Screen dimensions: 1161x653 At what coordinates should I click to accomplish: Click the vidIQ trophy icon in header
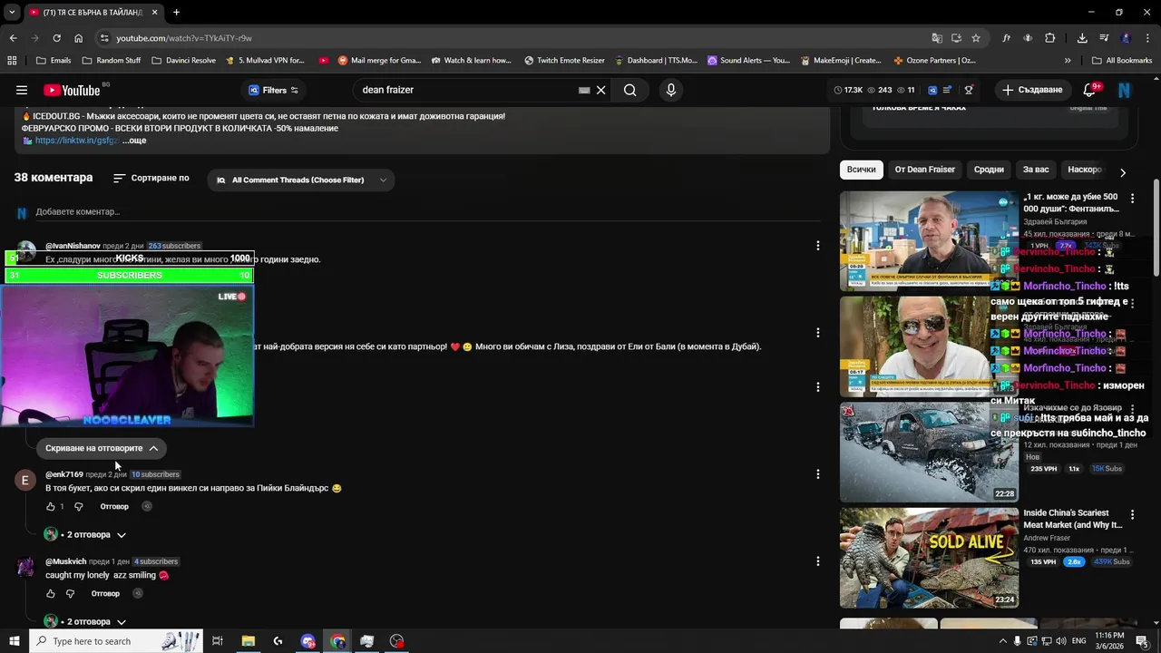pyautogui.click(x=969, y=90)
